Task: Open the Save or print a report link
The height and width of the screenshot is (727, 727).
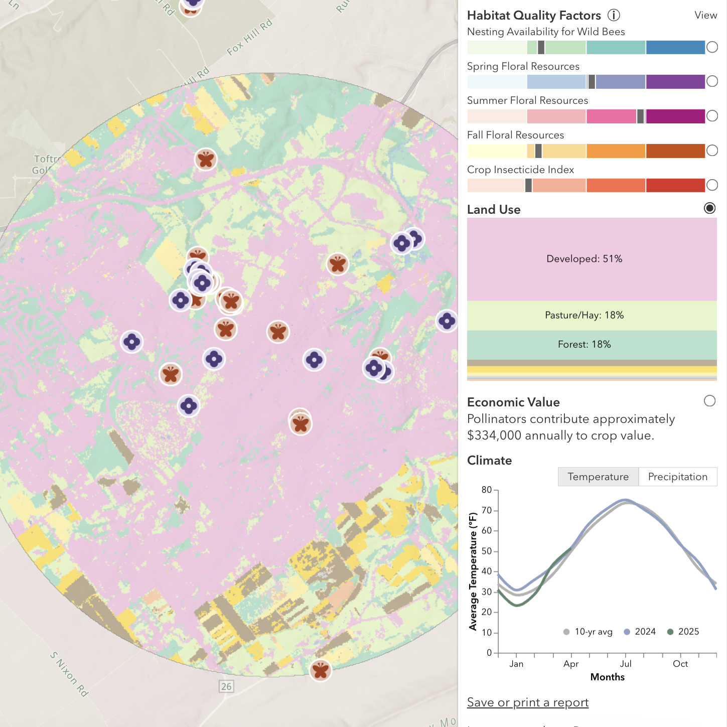Action: click(x=528, y=702)
